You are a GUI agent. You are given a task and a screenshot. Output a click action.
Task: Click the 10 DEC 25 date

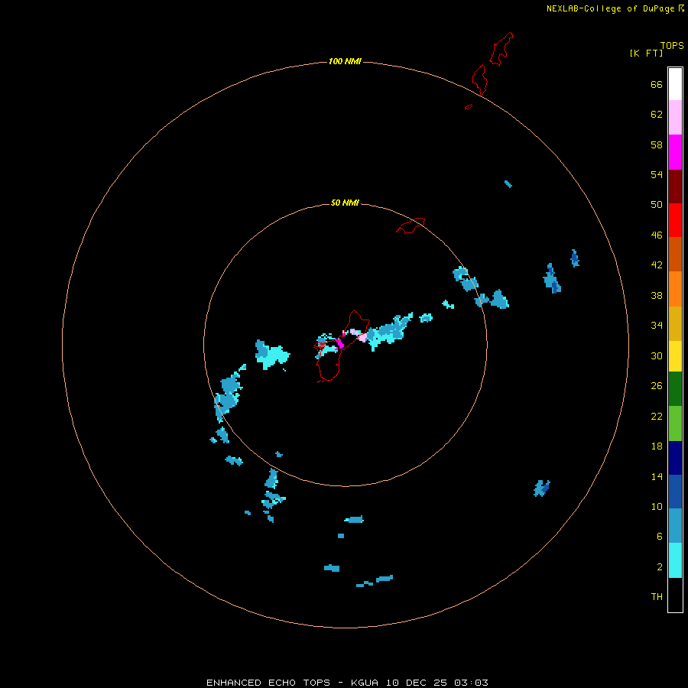coord(417,683)
